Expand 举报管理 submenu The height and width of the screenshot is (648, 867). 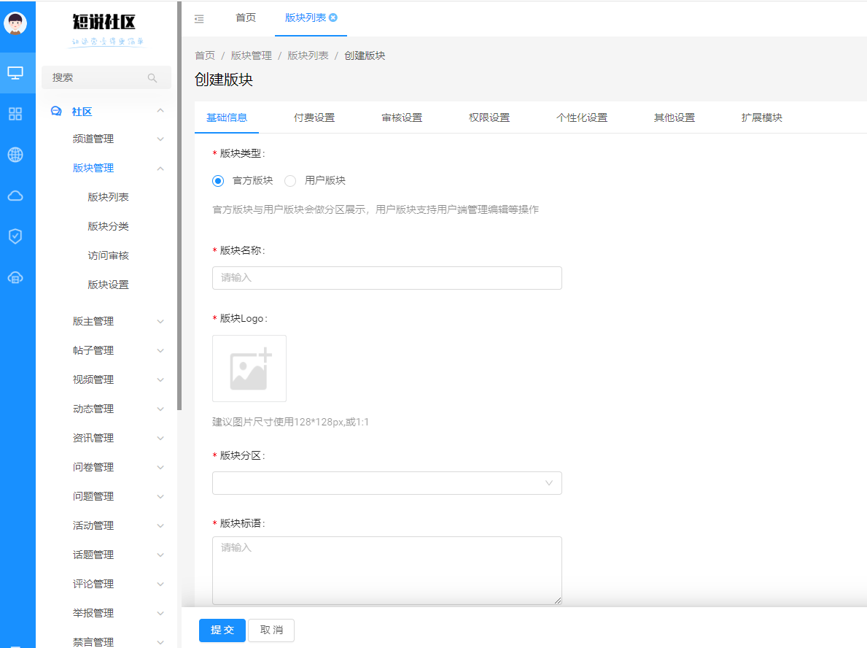[160, 613]
